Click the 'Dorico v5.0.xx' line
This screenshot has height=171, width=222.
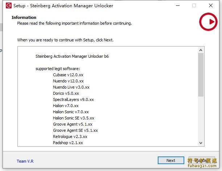pos(66,93)
